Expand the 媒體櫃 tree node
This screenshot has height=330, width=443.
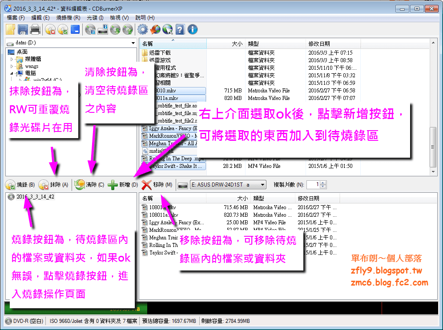[12, 59]
